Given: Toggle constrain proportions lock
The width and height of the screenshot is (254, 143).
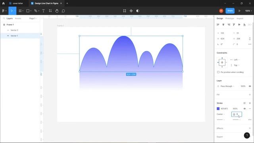Looking at the screenshot, I should 250,39.
